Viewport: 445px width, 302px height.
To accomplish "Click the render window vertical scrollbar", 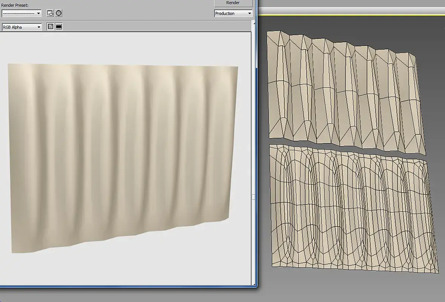I will coord(254,153).
